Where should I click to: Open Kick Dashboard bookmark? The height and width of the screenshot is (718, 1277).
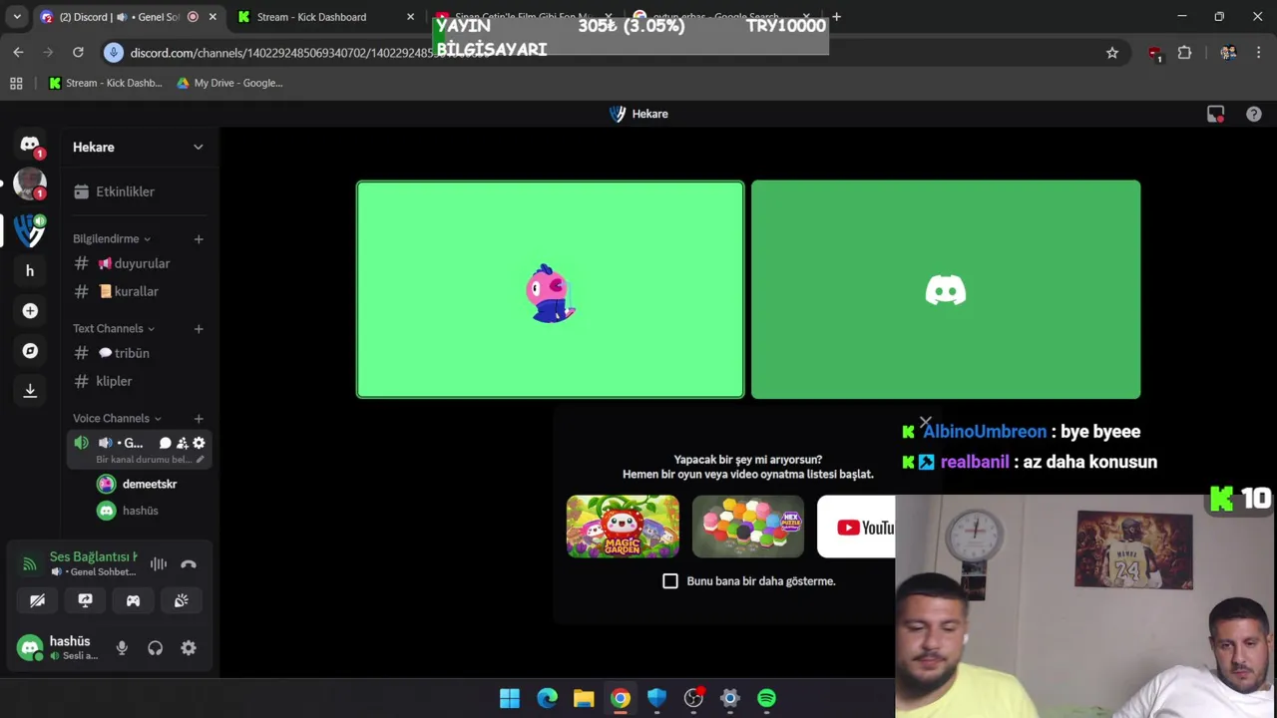tap(106, 83)
